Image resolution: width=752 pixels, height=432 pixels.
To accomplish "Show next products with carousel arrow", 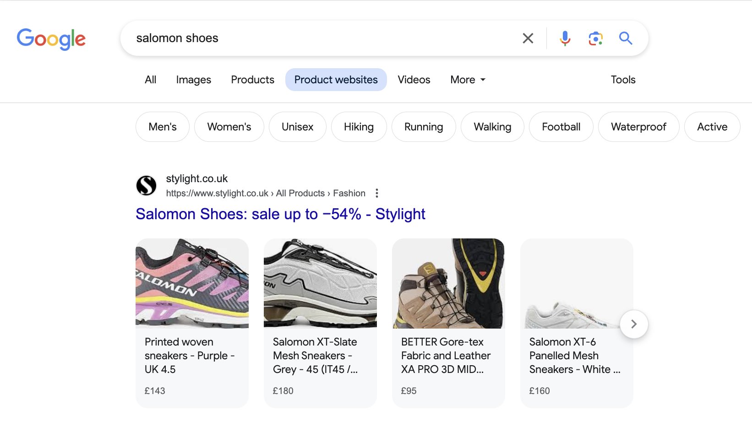I will (634, 324).
